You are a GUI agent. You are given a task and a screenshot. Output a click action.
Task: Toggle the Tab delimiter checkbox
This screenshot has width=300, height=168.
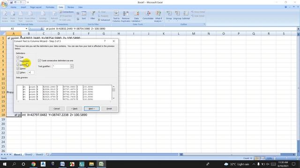(x=18, y=57)
